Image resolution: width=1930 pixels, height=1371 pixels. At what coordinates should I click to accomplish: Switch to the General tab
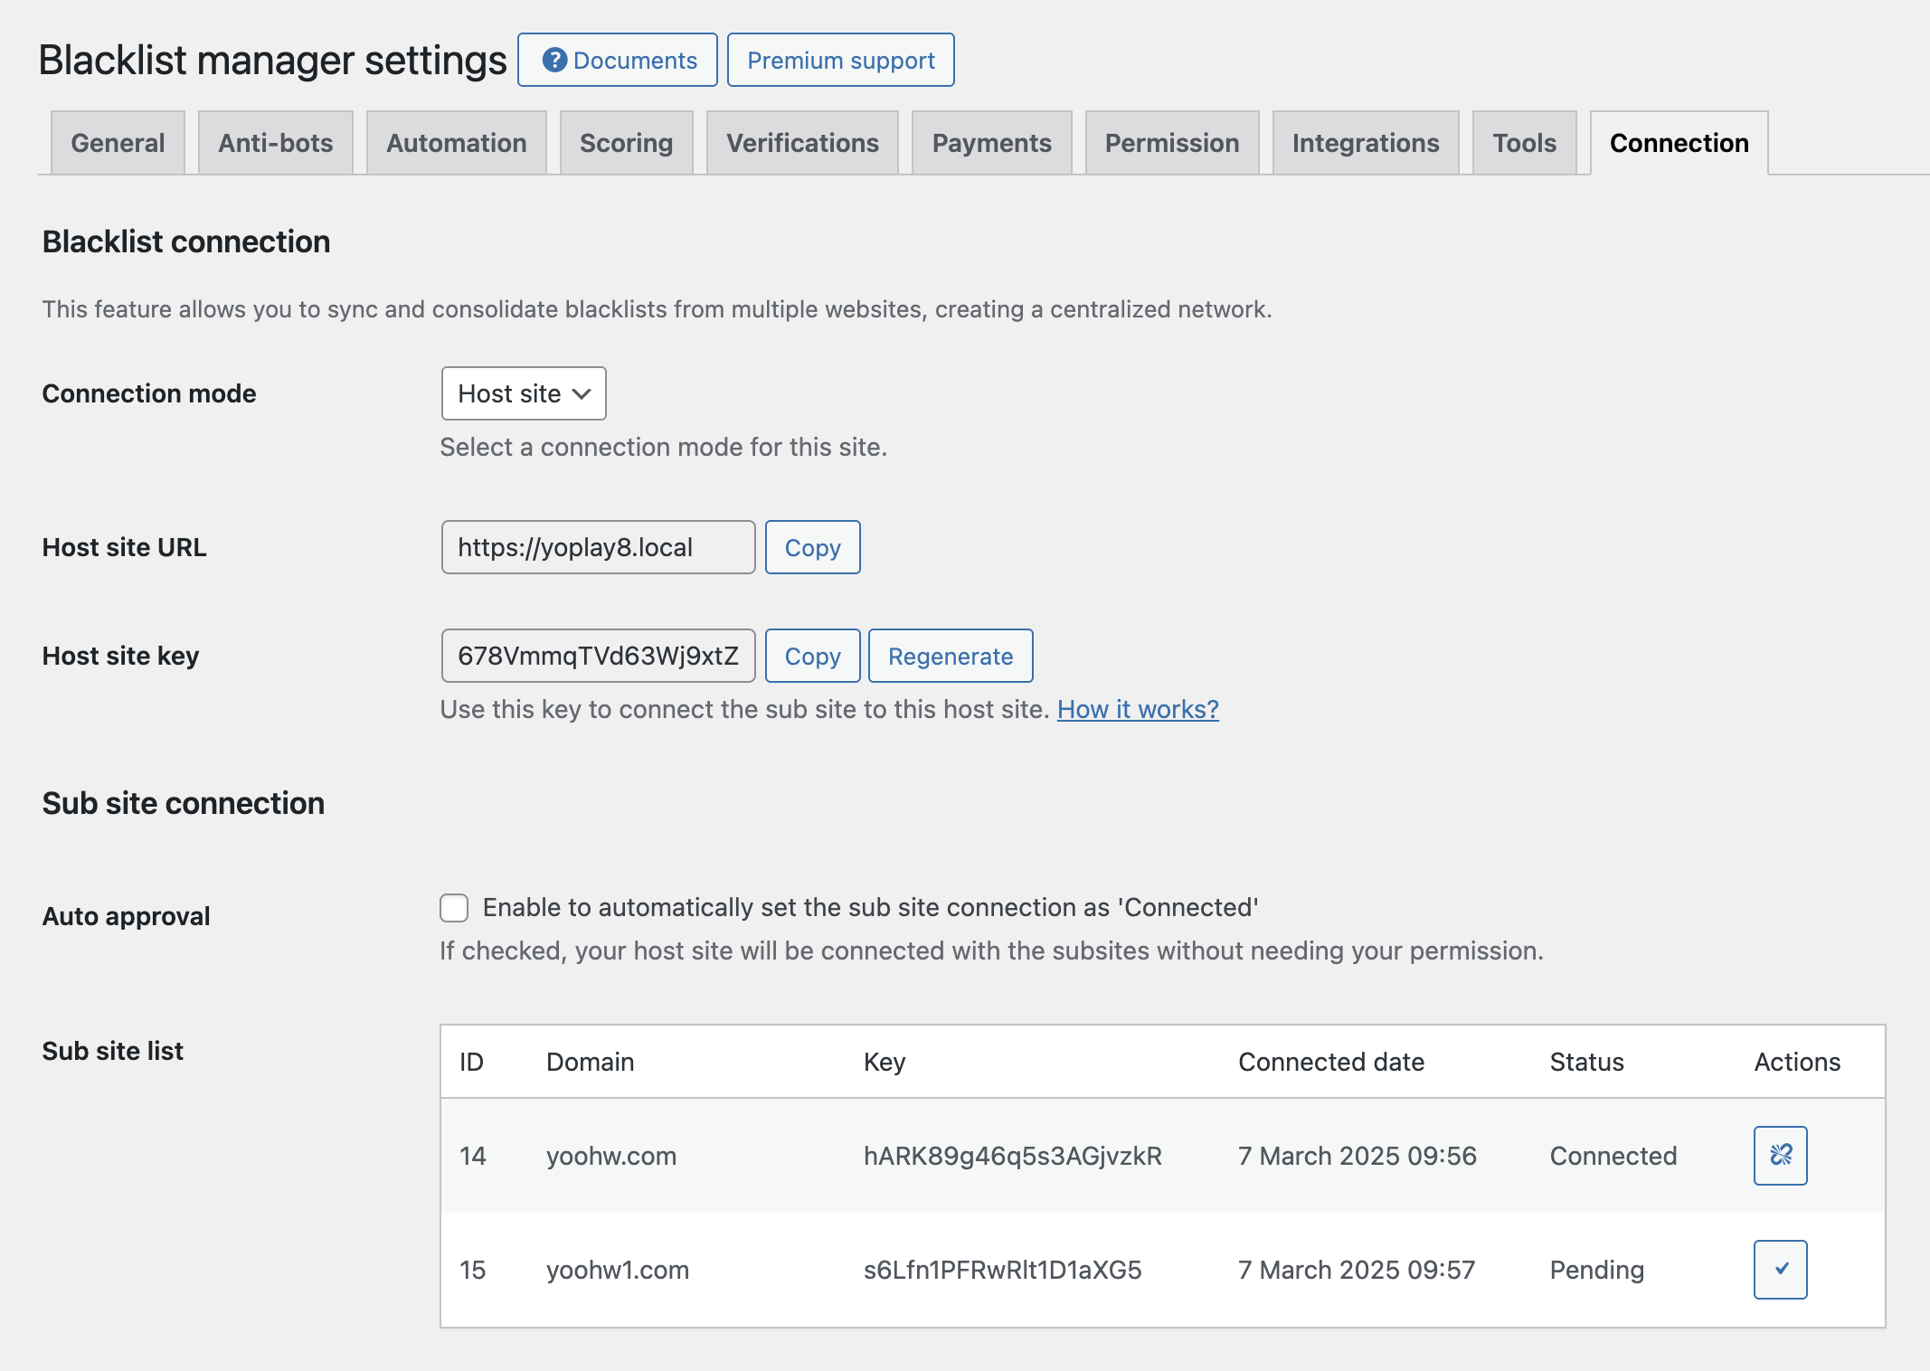(x=118, y=143)
